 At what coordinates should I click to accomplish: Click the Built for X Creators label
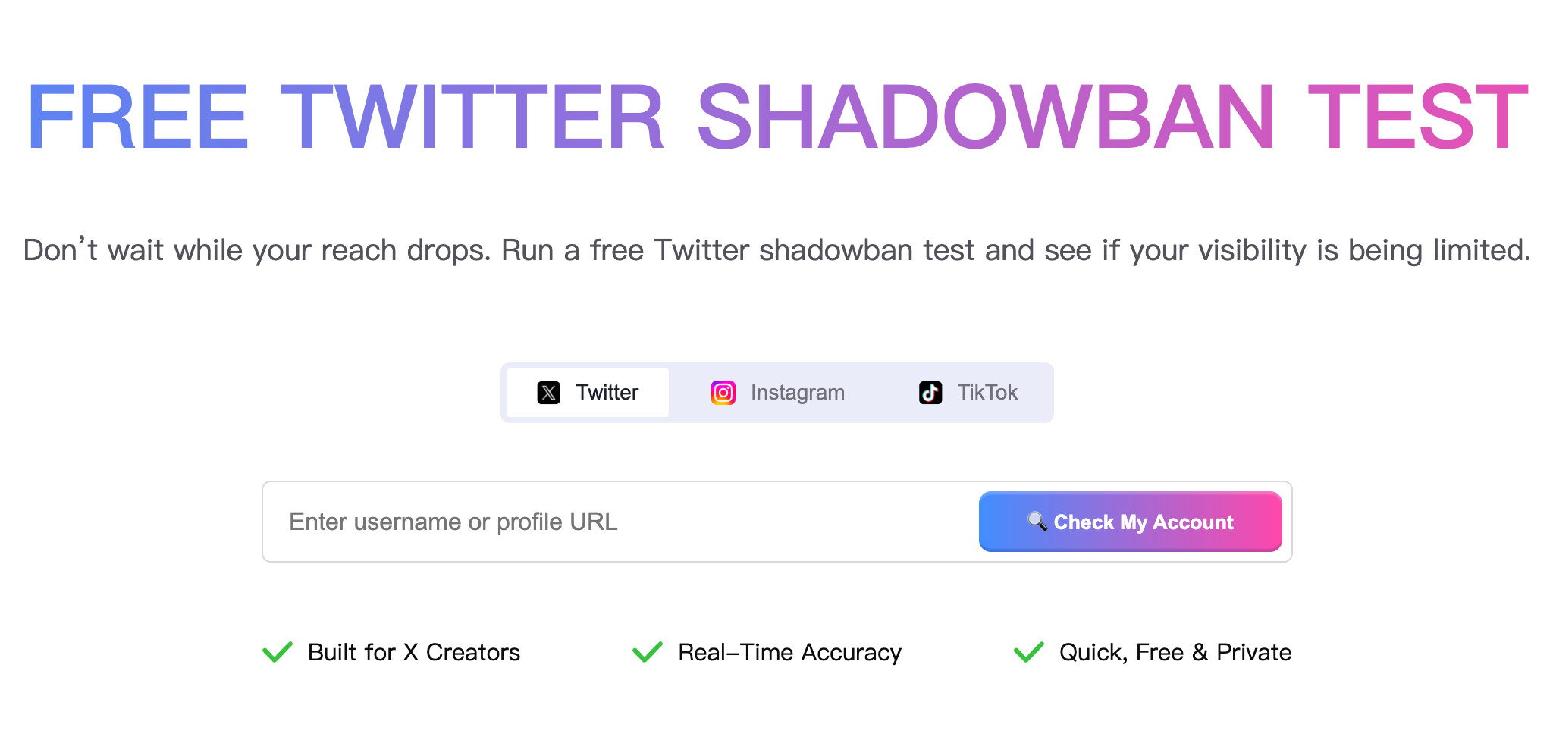tap(413, 651)
